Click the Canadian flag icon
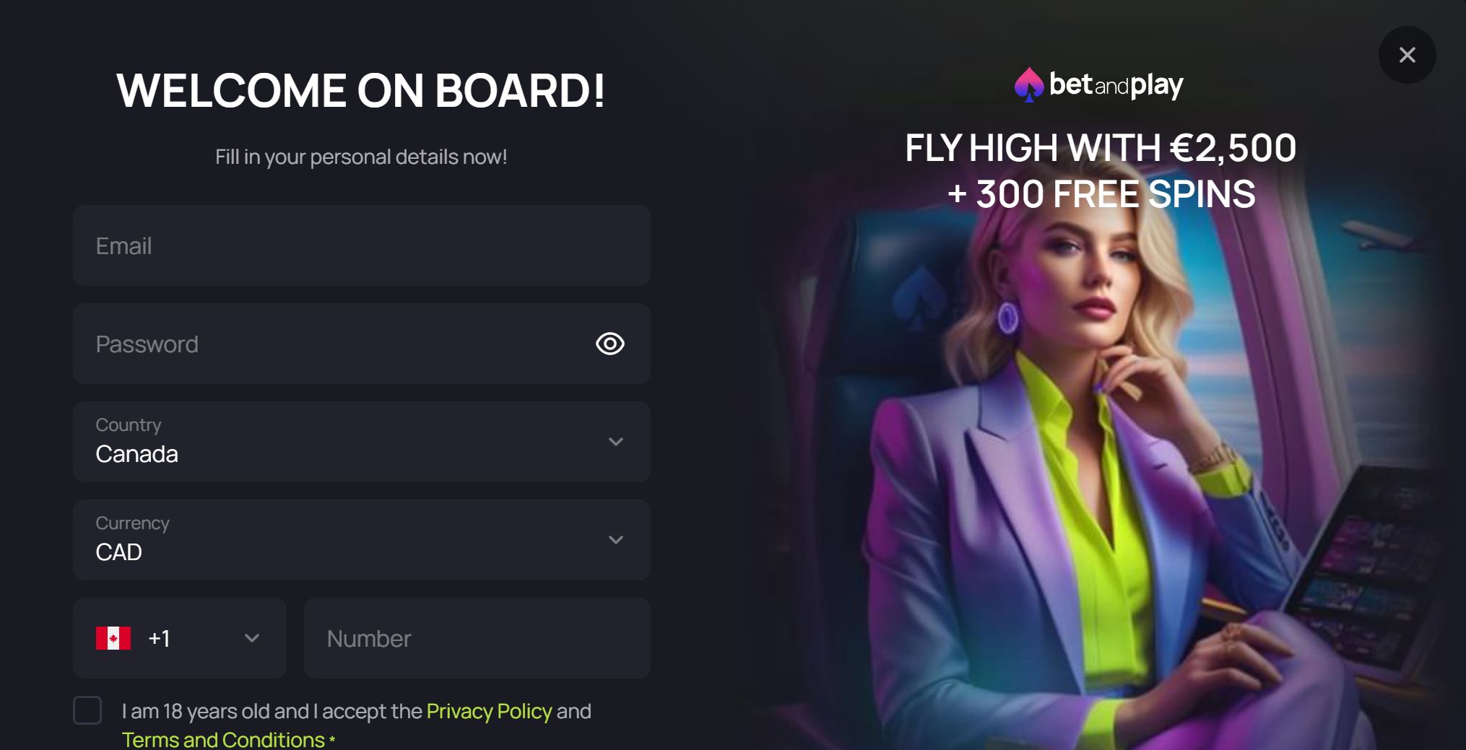This screenshot has height=750, width=1466. [x=113, y=638]
